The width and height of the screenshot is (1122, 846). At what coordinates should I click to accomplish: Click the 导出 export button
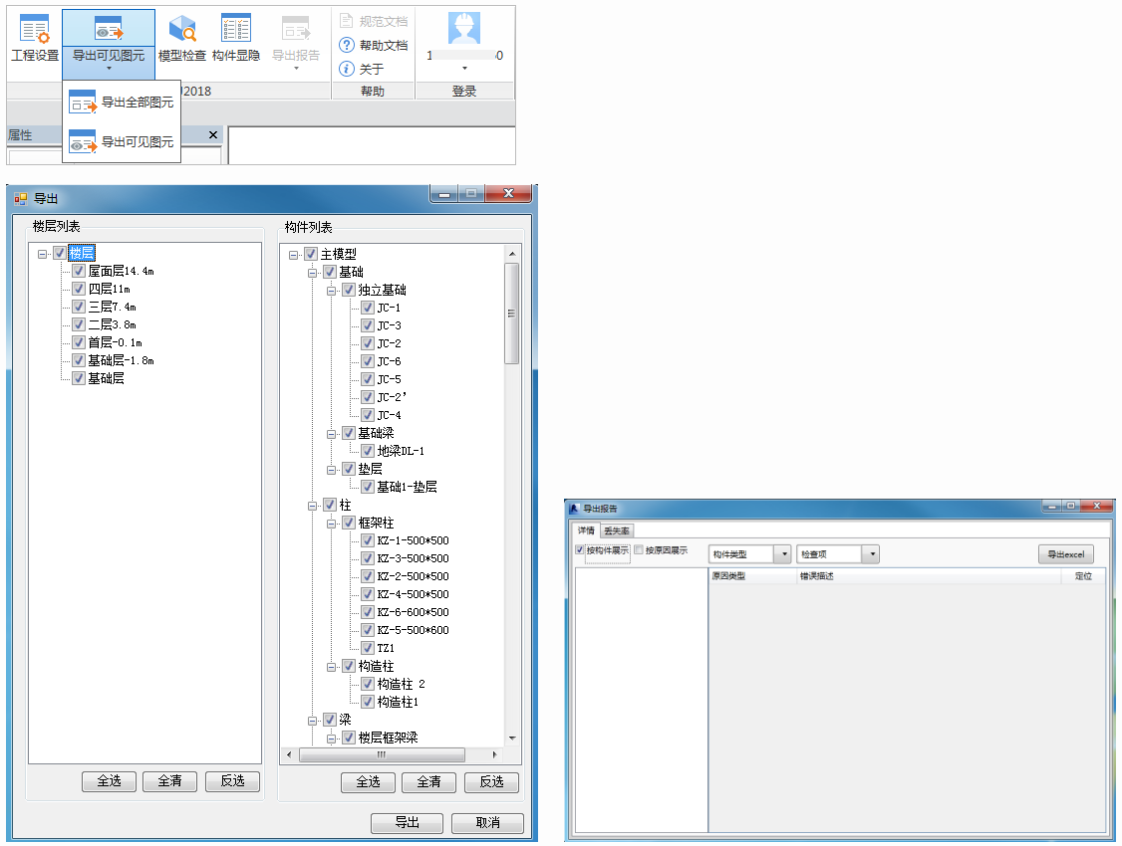point(408,823)
